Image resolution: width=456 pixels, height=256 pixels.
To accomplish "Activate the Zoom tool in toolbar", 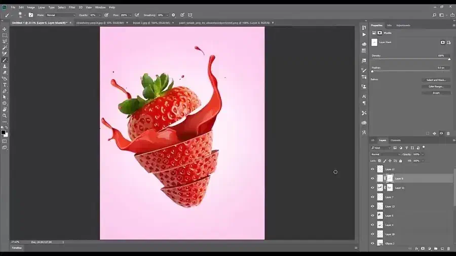I will pyautogui.click(x=5, y=115).
